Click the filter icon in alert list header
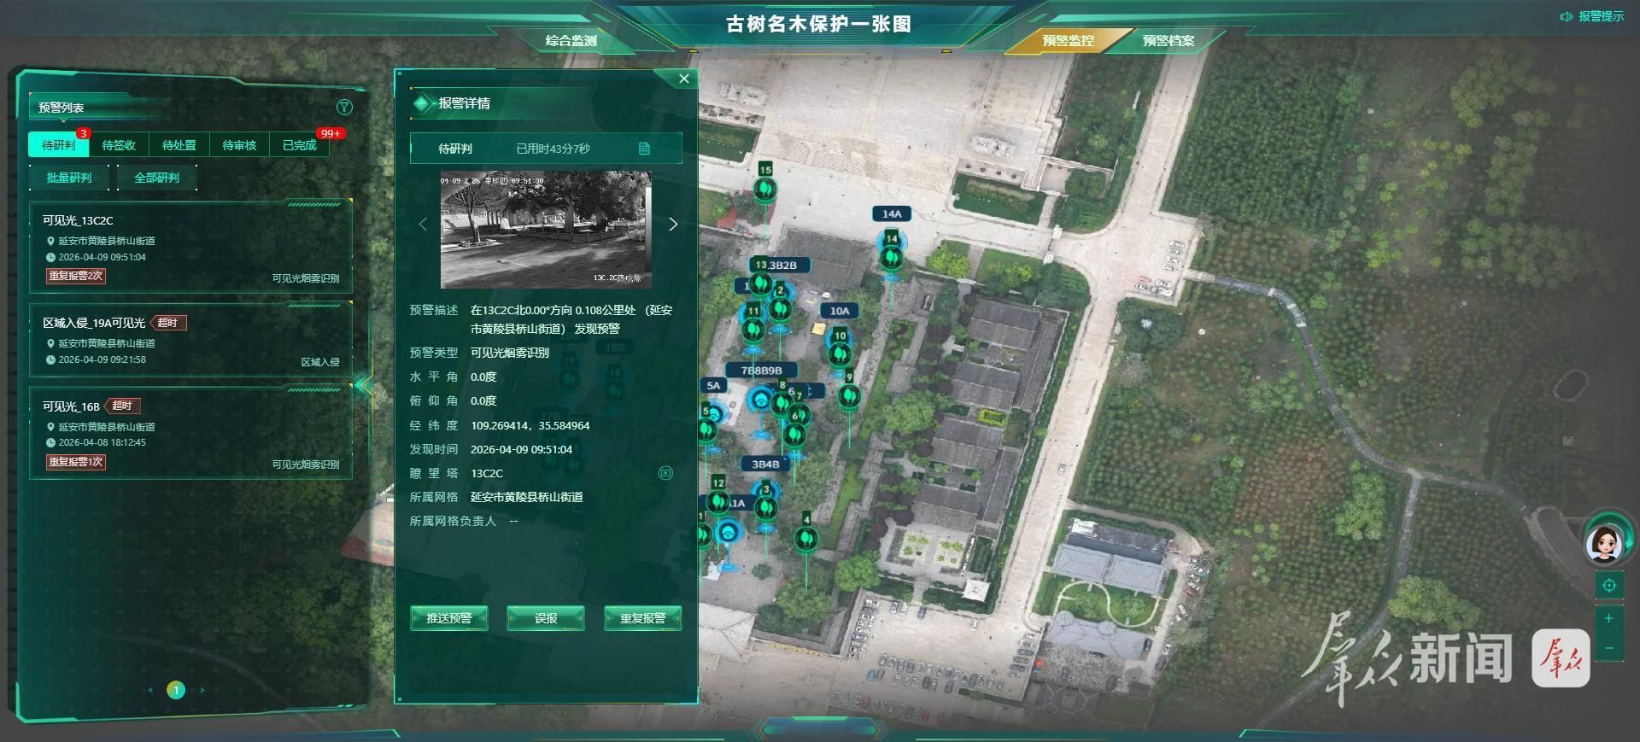This screenshot has height=742, width=1640. point(344,108)
